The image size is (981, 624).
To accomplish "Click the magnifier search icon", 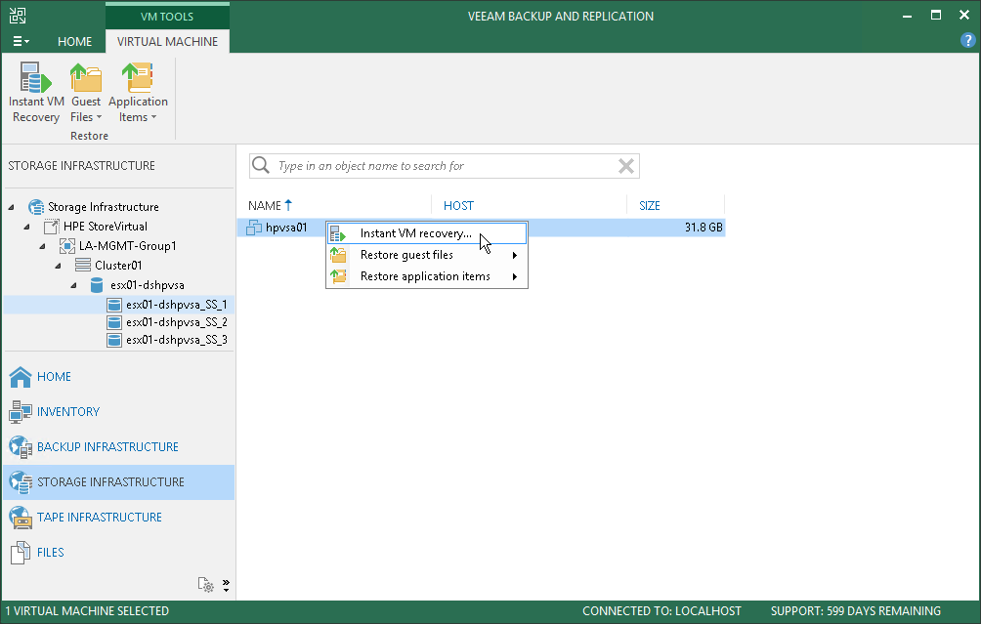I will 260,166.
